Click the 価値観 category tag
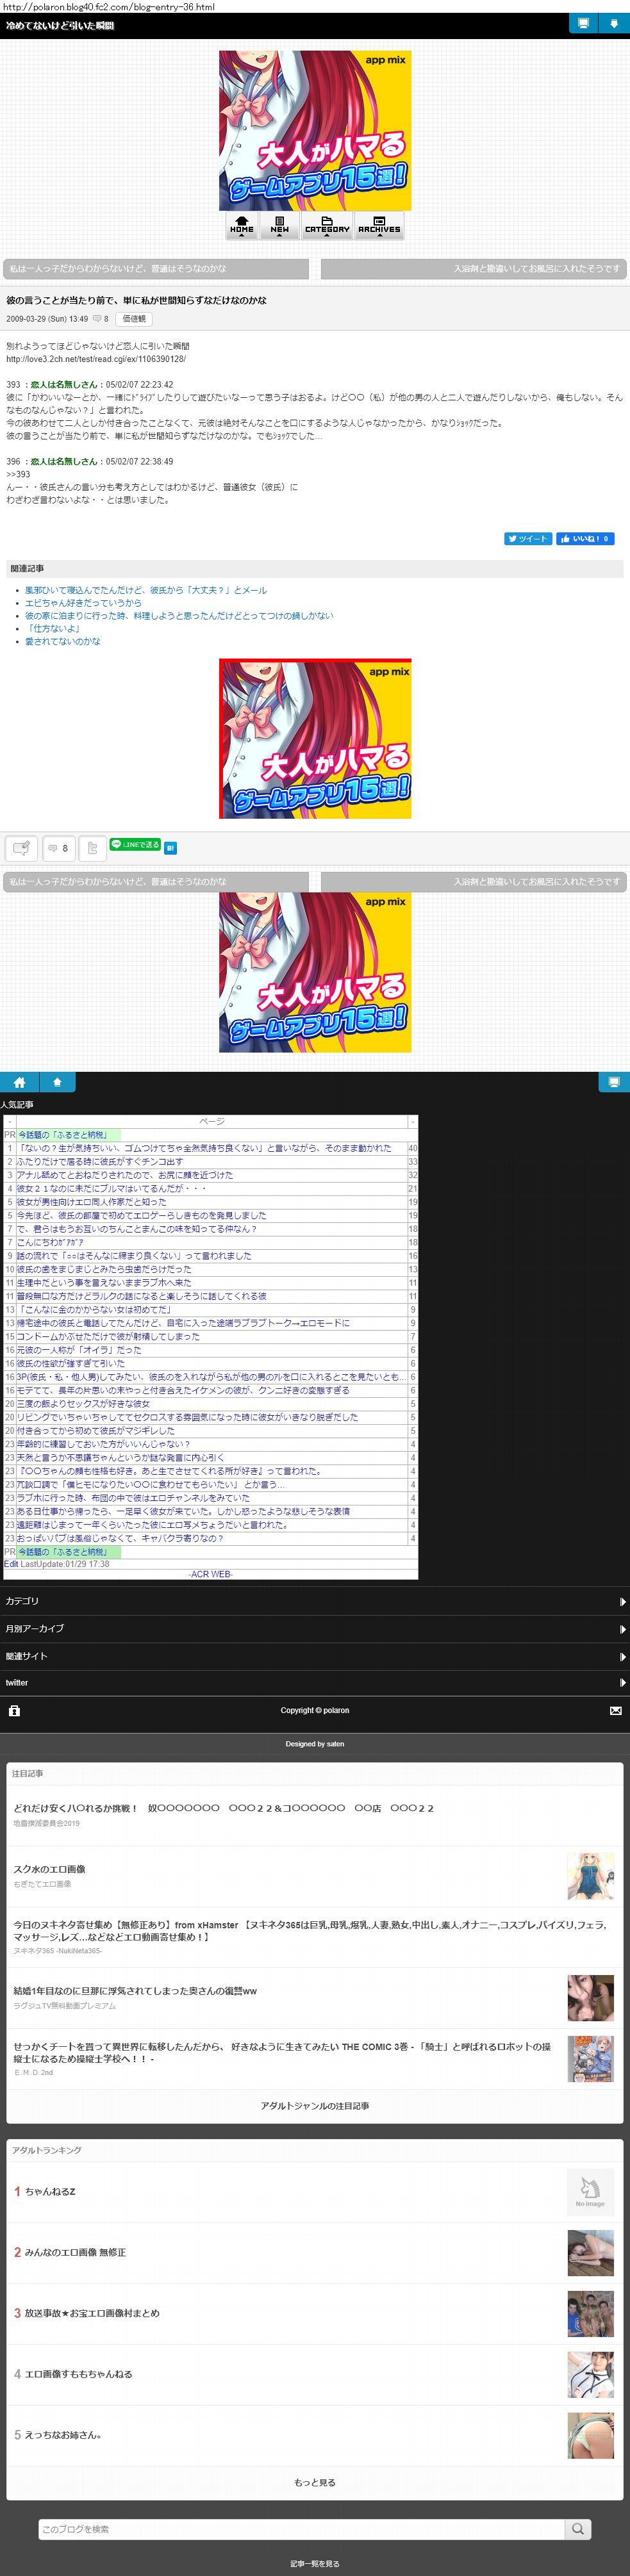Image resolution: width=630 pixels, height=2576 pixels. (134, 319)
